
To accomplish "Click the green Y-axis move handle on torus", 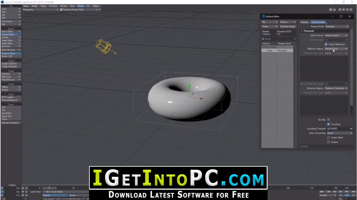I will coord(189,86).
